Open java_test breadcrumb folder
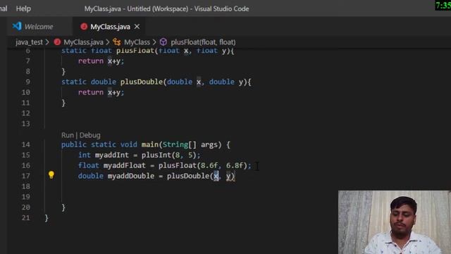Screen dimensions: 451x254 tap(29, 42)
